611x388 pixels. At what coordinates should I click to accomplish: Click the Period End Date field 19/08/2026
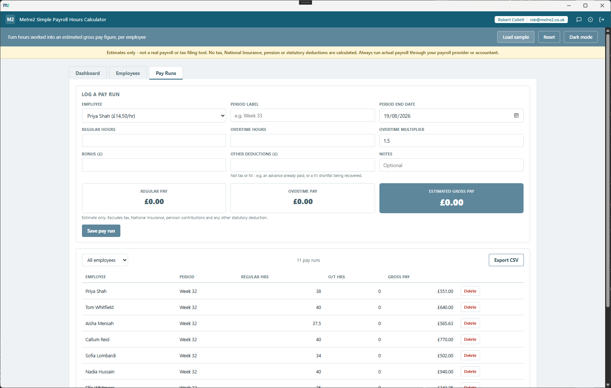point(451,116)
